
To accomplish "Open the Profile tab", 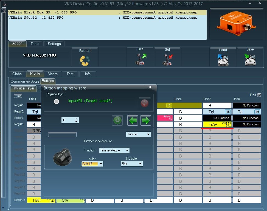I will click(35, 74).
